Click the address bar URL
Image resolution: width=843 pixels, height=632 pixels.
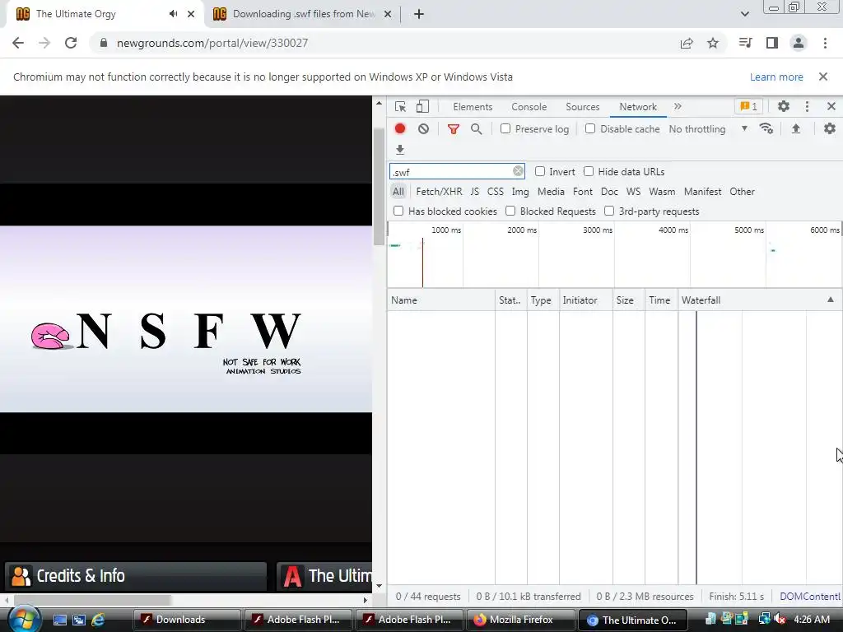tap(212, 43)
